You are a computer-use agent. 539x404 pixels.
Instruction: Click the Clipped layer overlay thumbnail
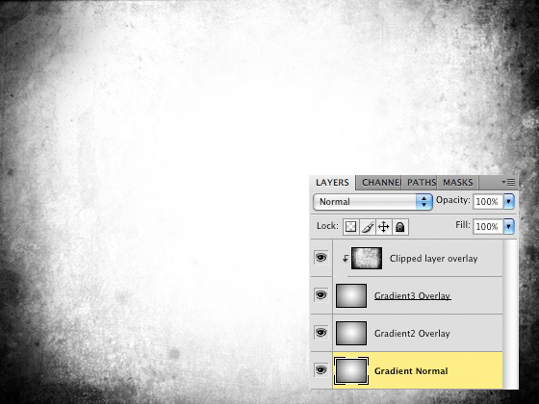pos(367,259)
